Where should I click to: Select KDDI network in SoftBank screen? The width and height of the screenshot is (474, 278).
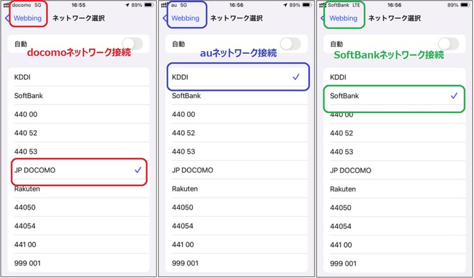coord(394,78)
